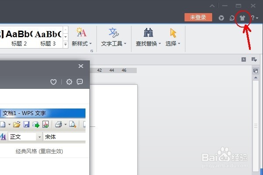Image resolution: width=263 pixels, height=175 pixels.
Task: Click icon above the vertical scrollbar
Action: pyautogui.click(x=256, y=71)
